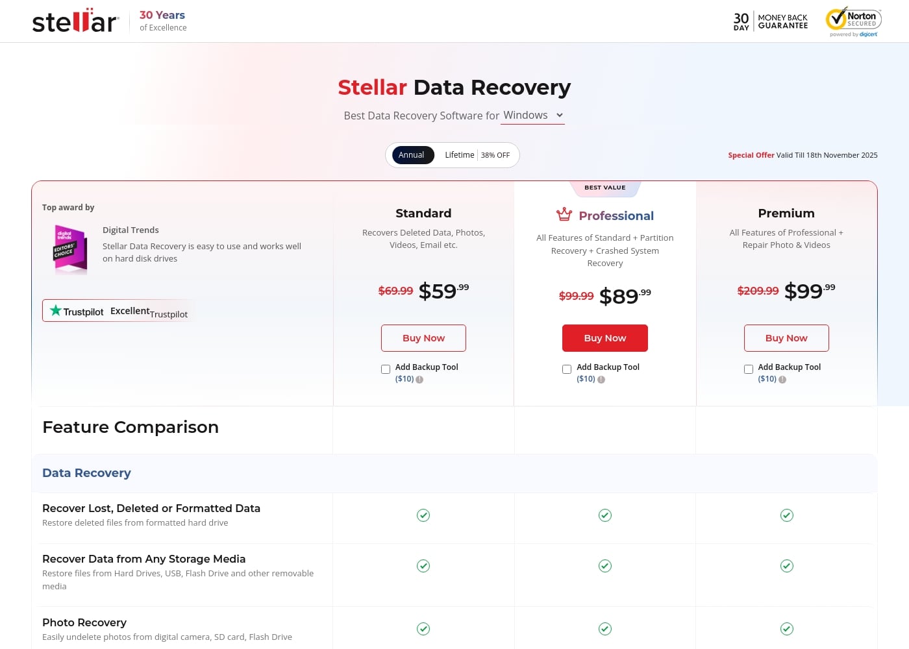Click the Data Recovery section header

[86, 473]
